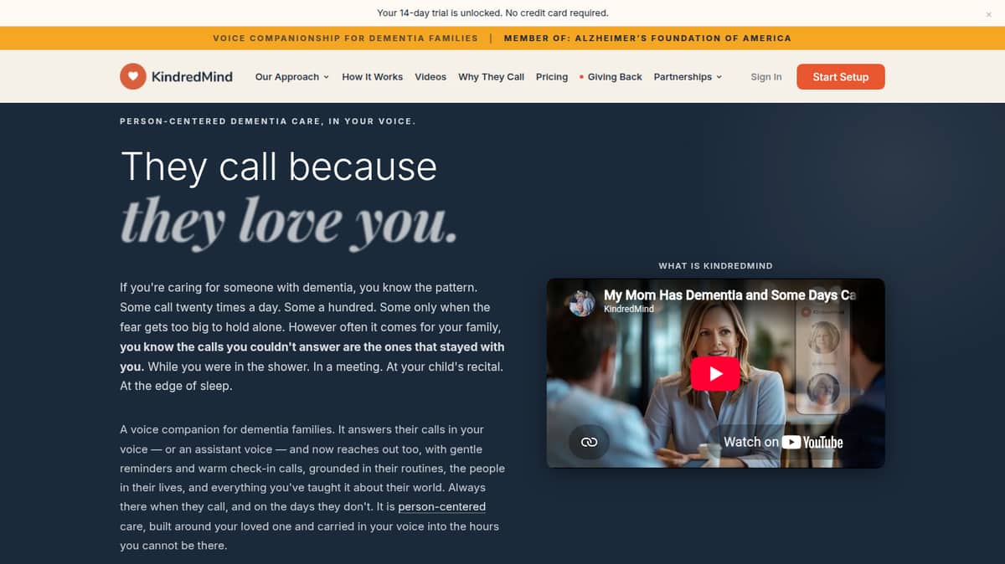Click the Person-Centered Dementia Care tagline
The image size is (1005, 564).
pyautogui.click(x=268, y=121)
